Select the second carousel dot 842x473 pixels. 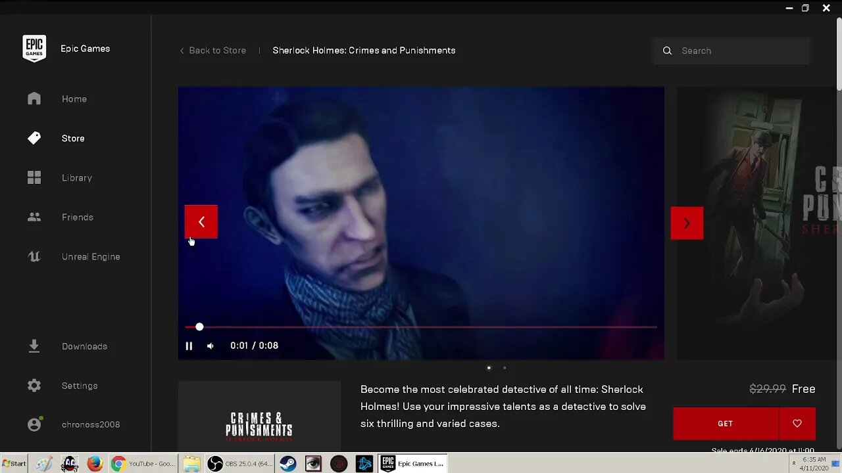click(x=505, y=368)
